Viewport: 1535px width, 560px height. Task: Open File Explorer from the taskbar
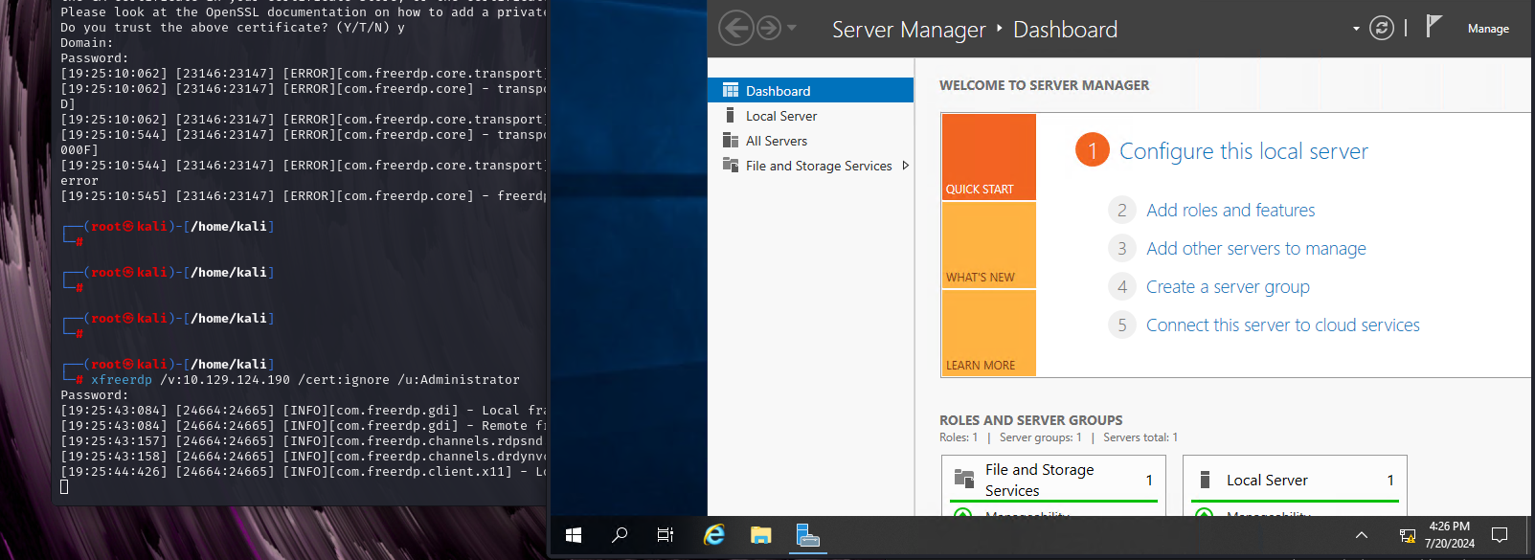pos(761,535)
